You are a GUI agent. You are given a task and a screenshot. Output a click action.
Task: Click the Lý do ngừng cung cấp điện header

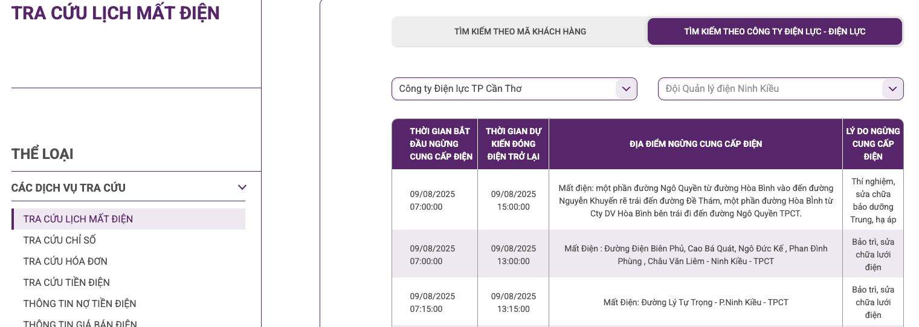pos(873,144)
